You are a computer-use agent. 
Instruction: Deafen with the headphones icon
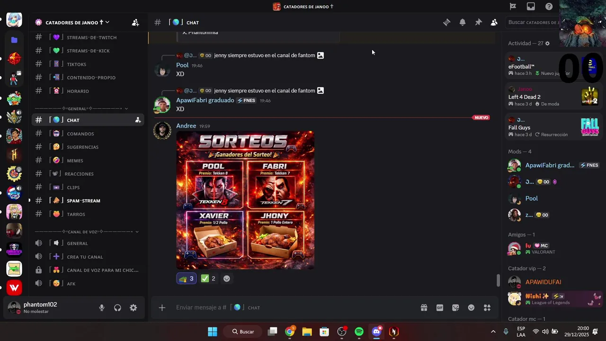[117, 308]
